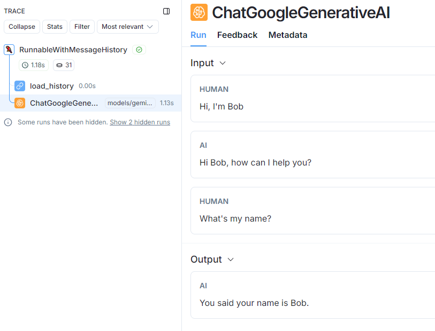The height and width of the screenshot is (331, 435).
Task: Click the Stats button
Action: pos(55,27)
